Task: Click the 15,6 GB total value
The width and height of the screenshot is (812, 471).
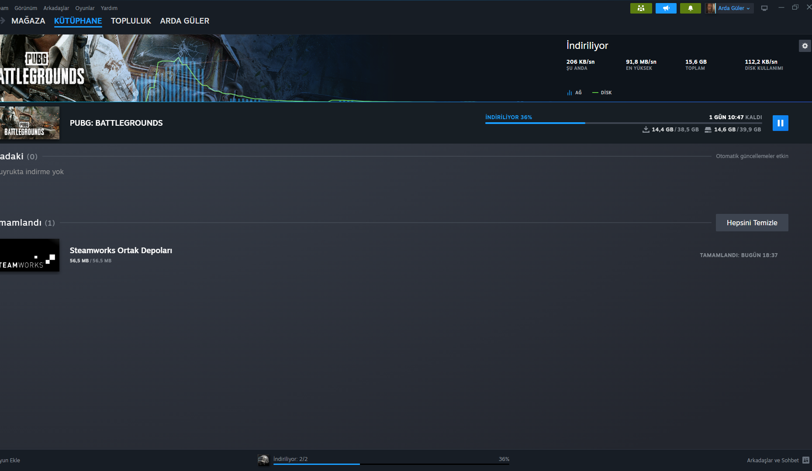Action: [696, 62]
